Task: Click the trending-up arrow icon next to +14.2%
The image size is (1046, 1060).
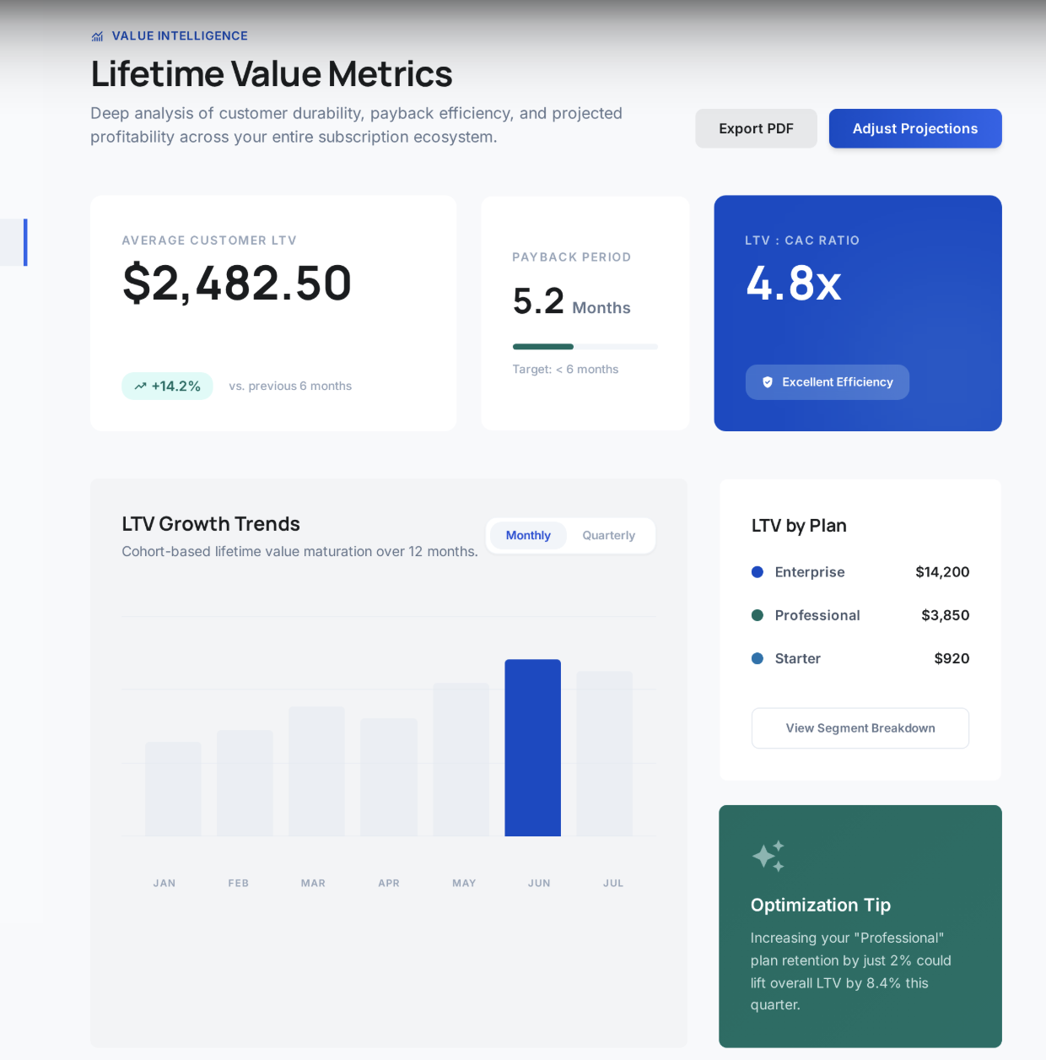Action: (140, 386)
